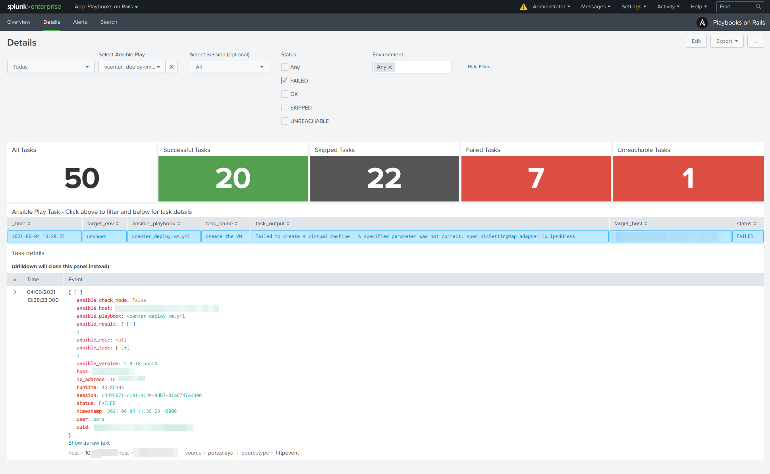This screenshot has width=770, height=474.
Task: Click the more options ellipsis button
Action: pyautogui.click(x=755, y=41)
